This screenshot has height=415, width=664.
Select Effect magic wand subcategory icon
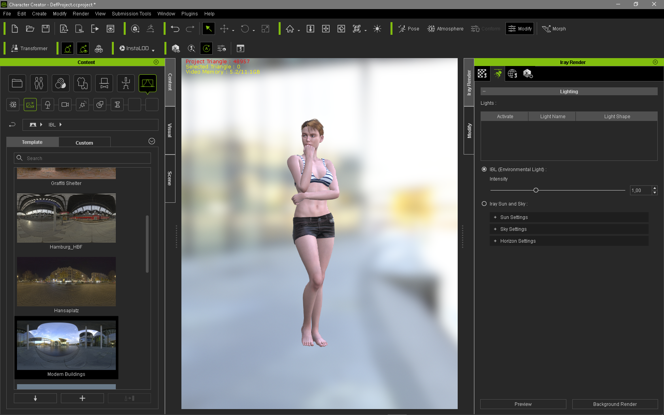(x=82, y=105)
